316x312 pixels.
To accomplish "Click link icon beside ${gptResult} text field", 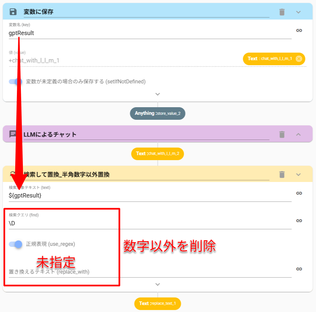I will pos(299,193).
